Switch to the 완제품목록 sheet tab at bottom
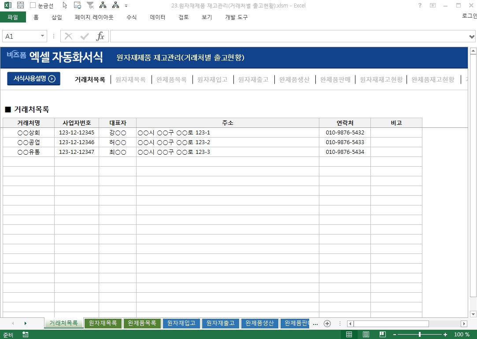 click(142, 323)
